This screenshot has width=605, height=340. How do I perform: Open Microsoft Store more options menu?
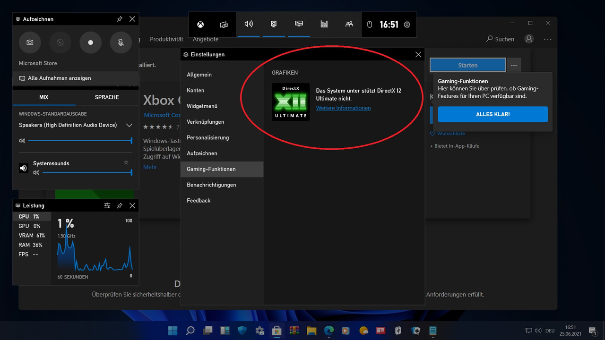pyautogui.click(x=548, y=39)
